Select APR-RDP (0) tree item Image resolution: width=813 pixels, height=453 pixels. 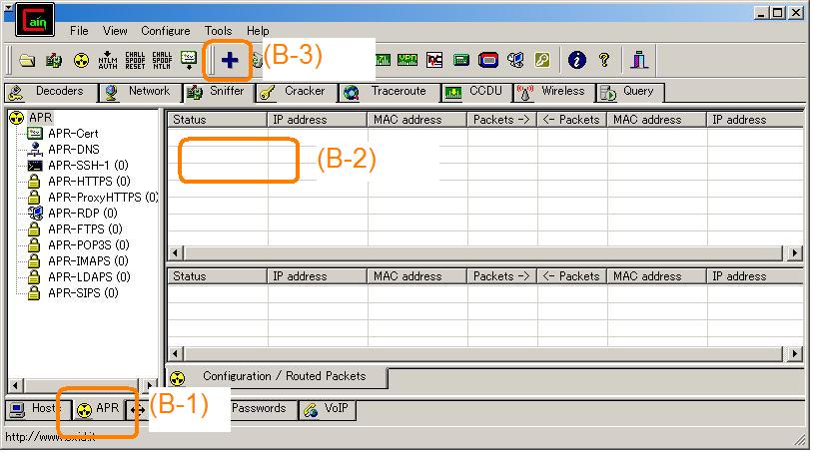coord(83,214)
